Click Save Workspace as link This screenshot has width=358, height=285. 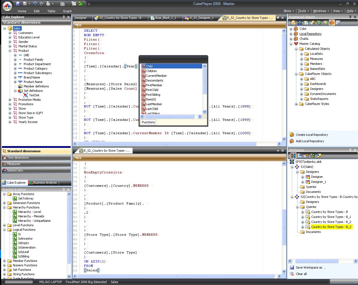coord(311,267)
